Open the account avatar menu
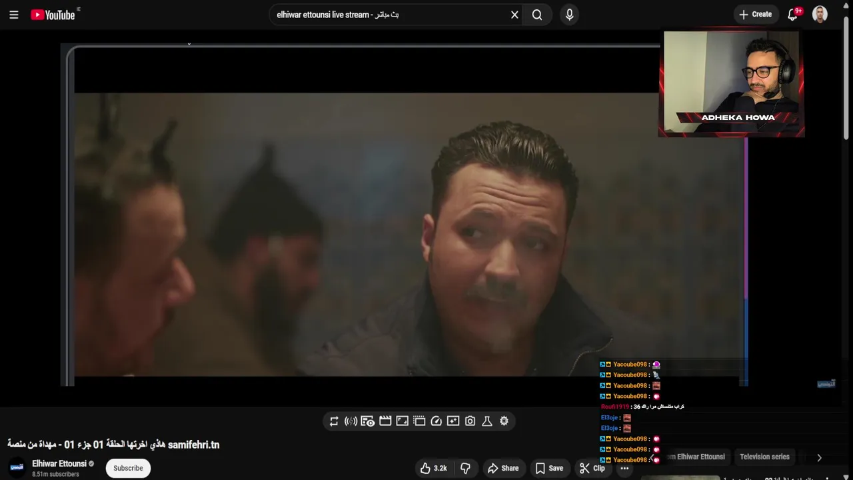 (x=820, y=15)
